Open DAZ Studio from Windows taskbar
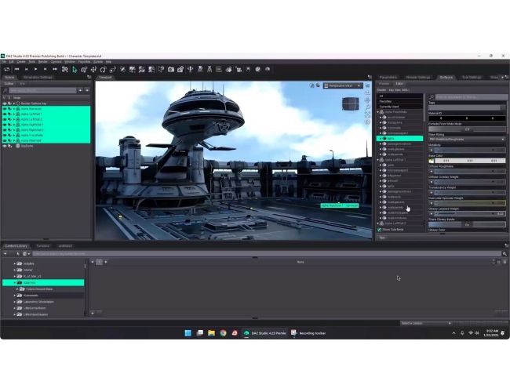This screenshot has height=392, width=510. 266,332
